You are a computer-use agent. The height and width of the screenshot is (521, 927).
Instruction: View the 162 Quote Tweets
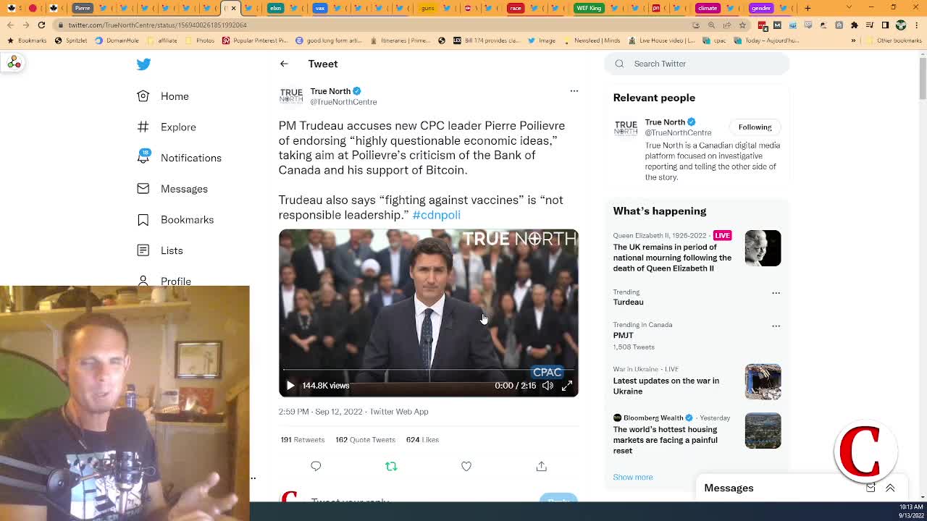click(x=365, y=439)
